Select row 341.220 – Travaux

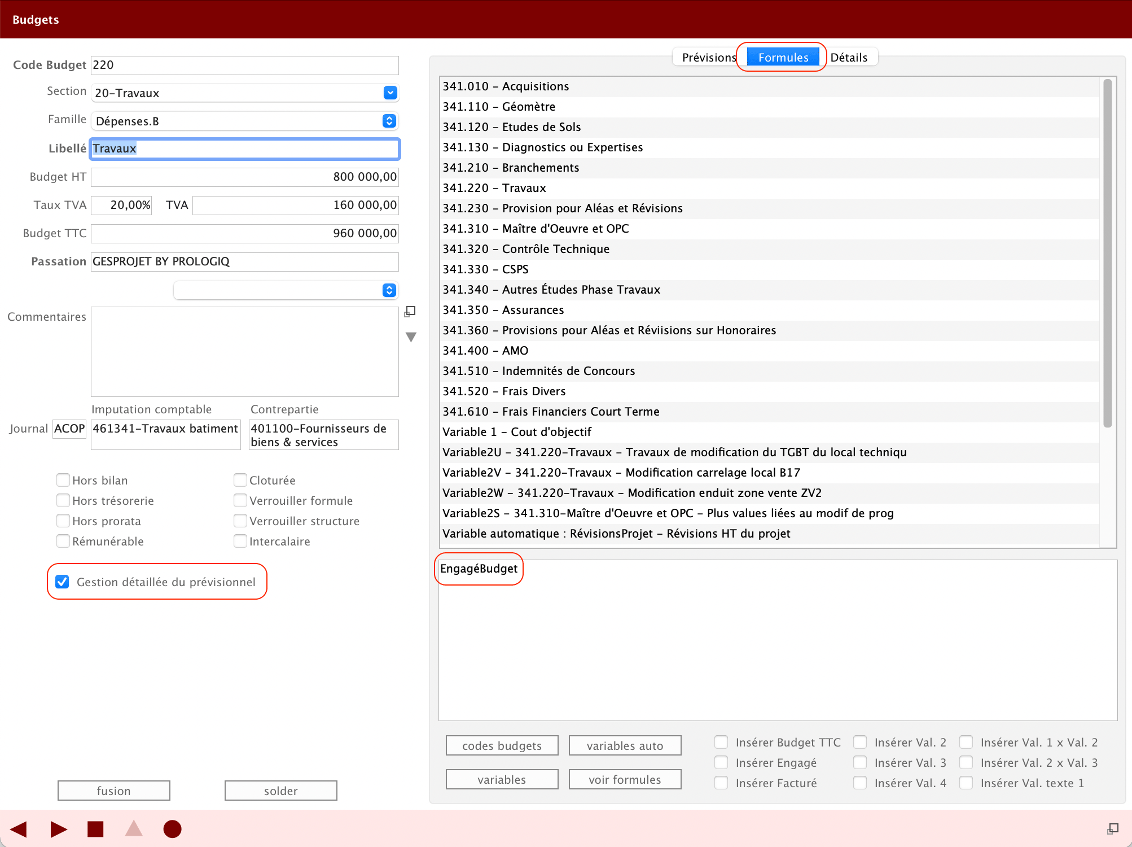[770, 188]
